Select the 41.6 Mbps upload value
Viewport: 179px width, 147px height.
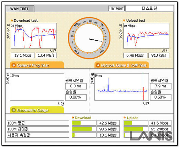click(160, 123)
